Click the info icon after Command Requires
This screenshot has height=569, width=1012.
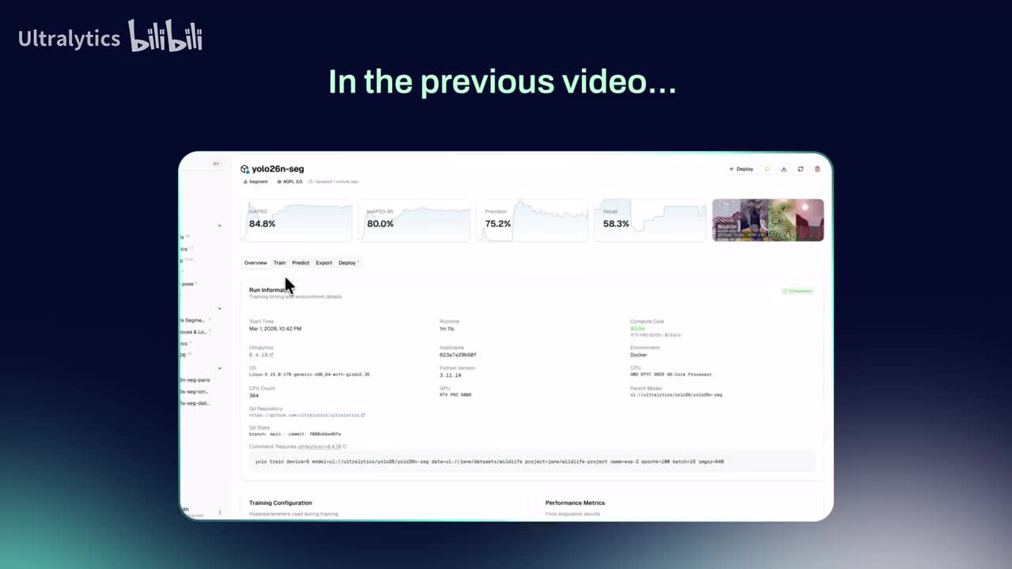tap(345, 447)
